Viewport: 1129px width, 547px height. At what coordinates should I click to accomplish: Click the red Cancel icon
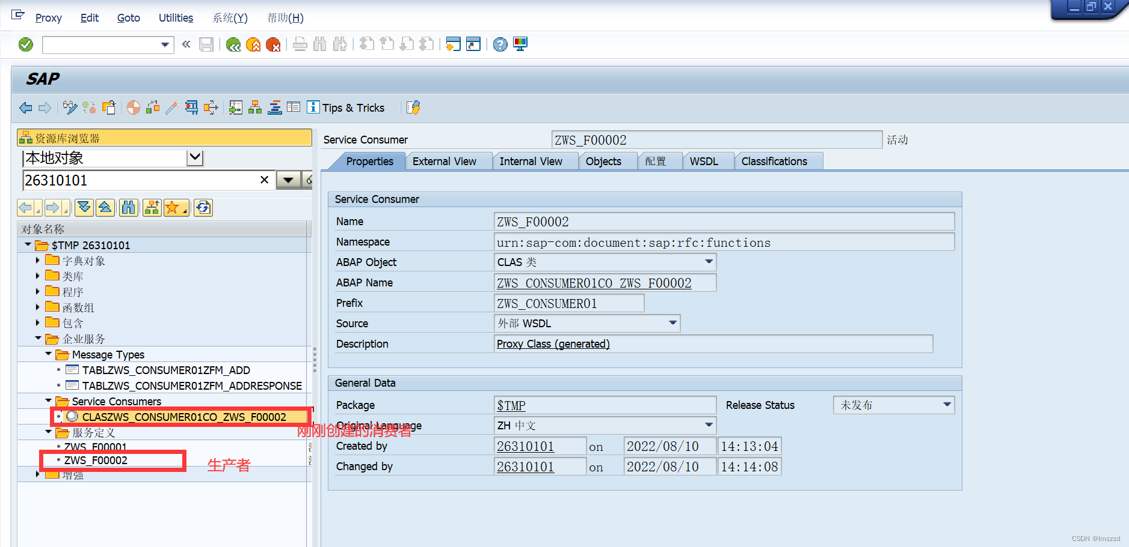point(273,44)
